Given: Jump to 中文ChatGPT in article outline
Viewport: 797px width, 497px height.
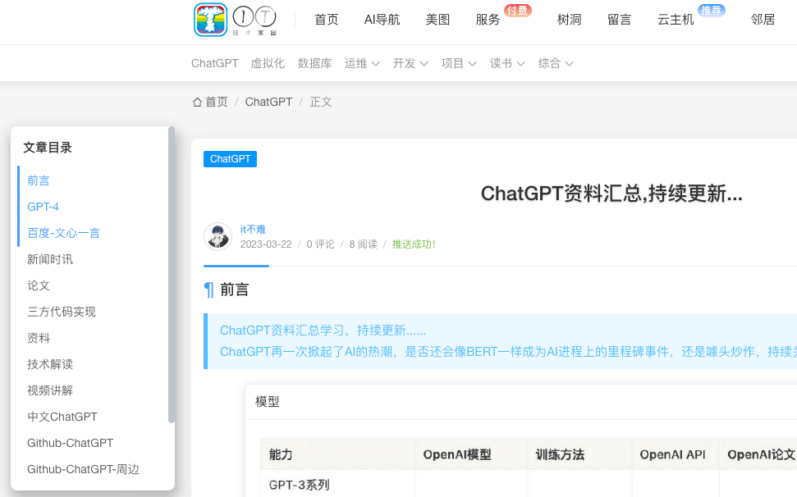Looking at the screenshot, I should click(62, 417).
